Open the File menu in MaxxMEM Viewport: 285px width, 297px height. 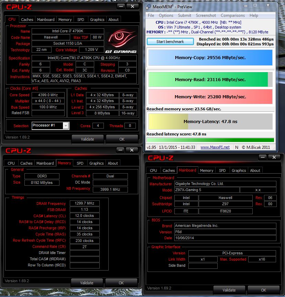tap(151, 15)
